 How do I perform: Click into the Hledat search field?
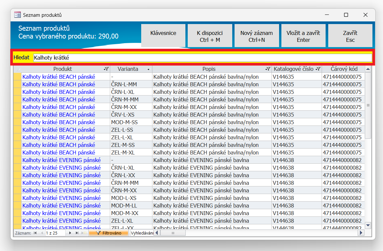pos(202,58)
